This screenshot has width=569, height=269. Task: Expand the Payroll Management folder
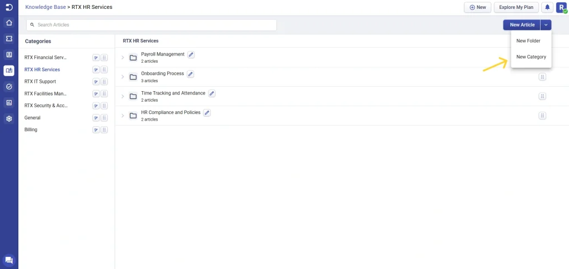pyautogui.click(x=123, y=58)
